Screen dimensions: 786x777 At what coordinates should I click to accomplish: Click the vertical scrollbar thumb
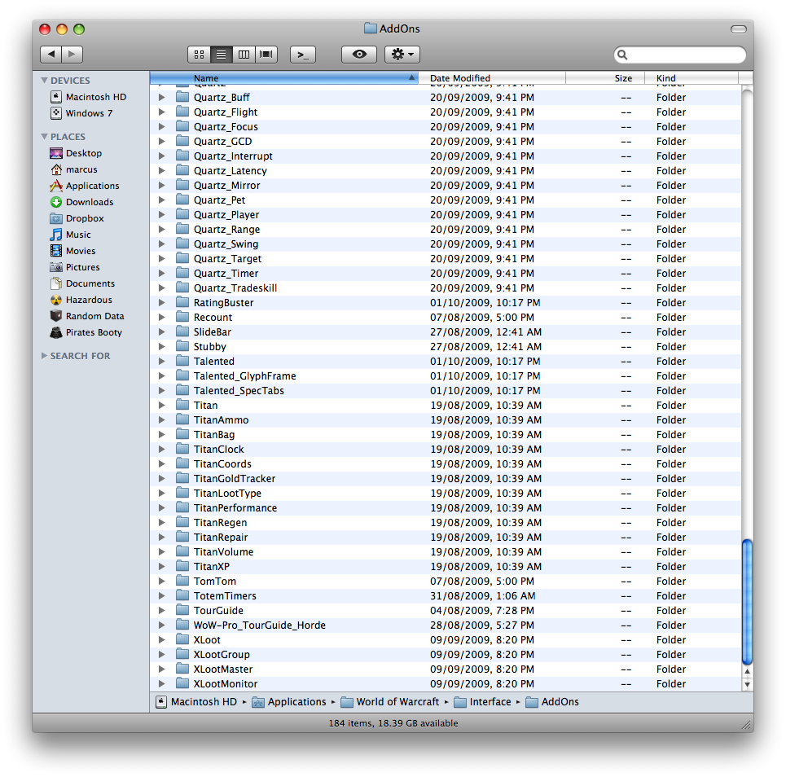click(747, 602)
